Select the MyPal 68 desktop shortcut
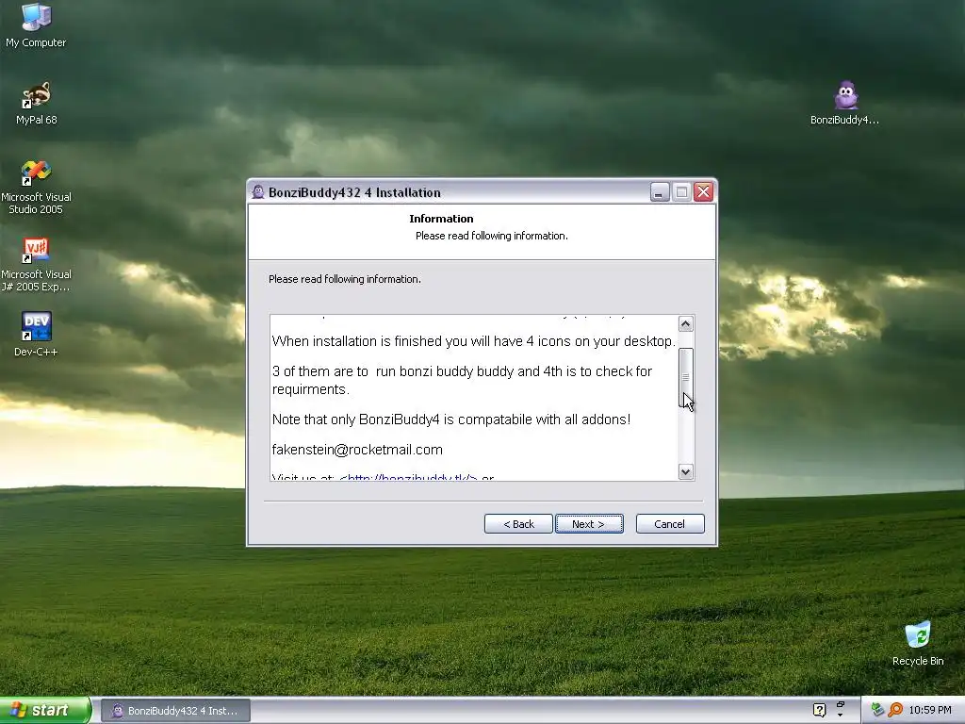This screenshot has height=724, width=965. [36, 103]
